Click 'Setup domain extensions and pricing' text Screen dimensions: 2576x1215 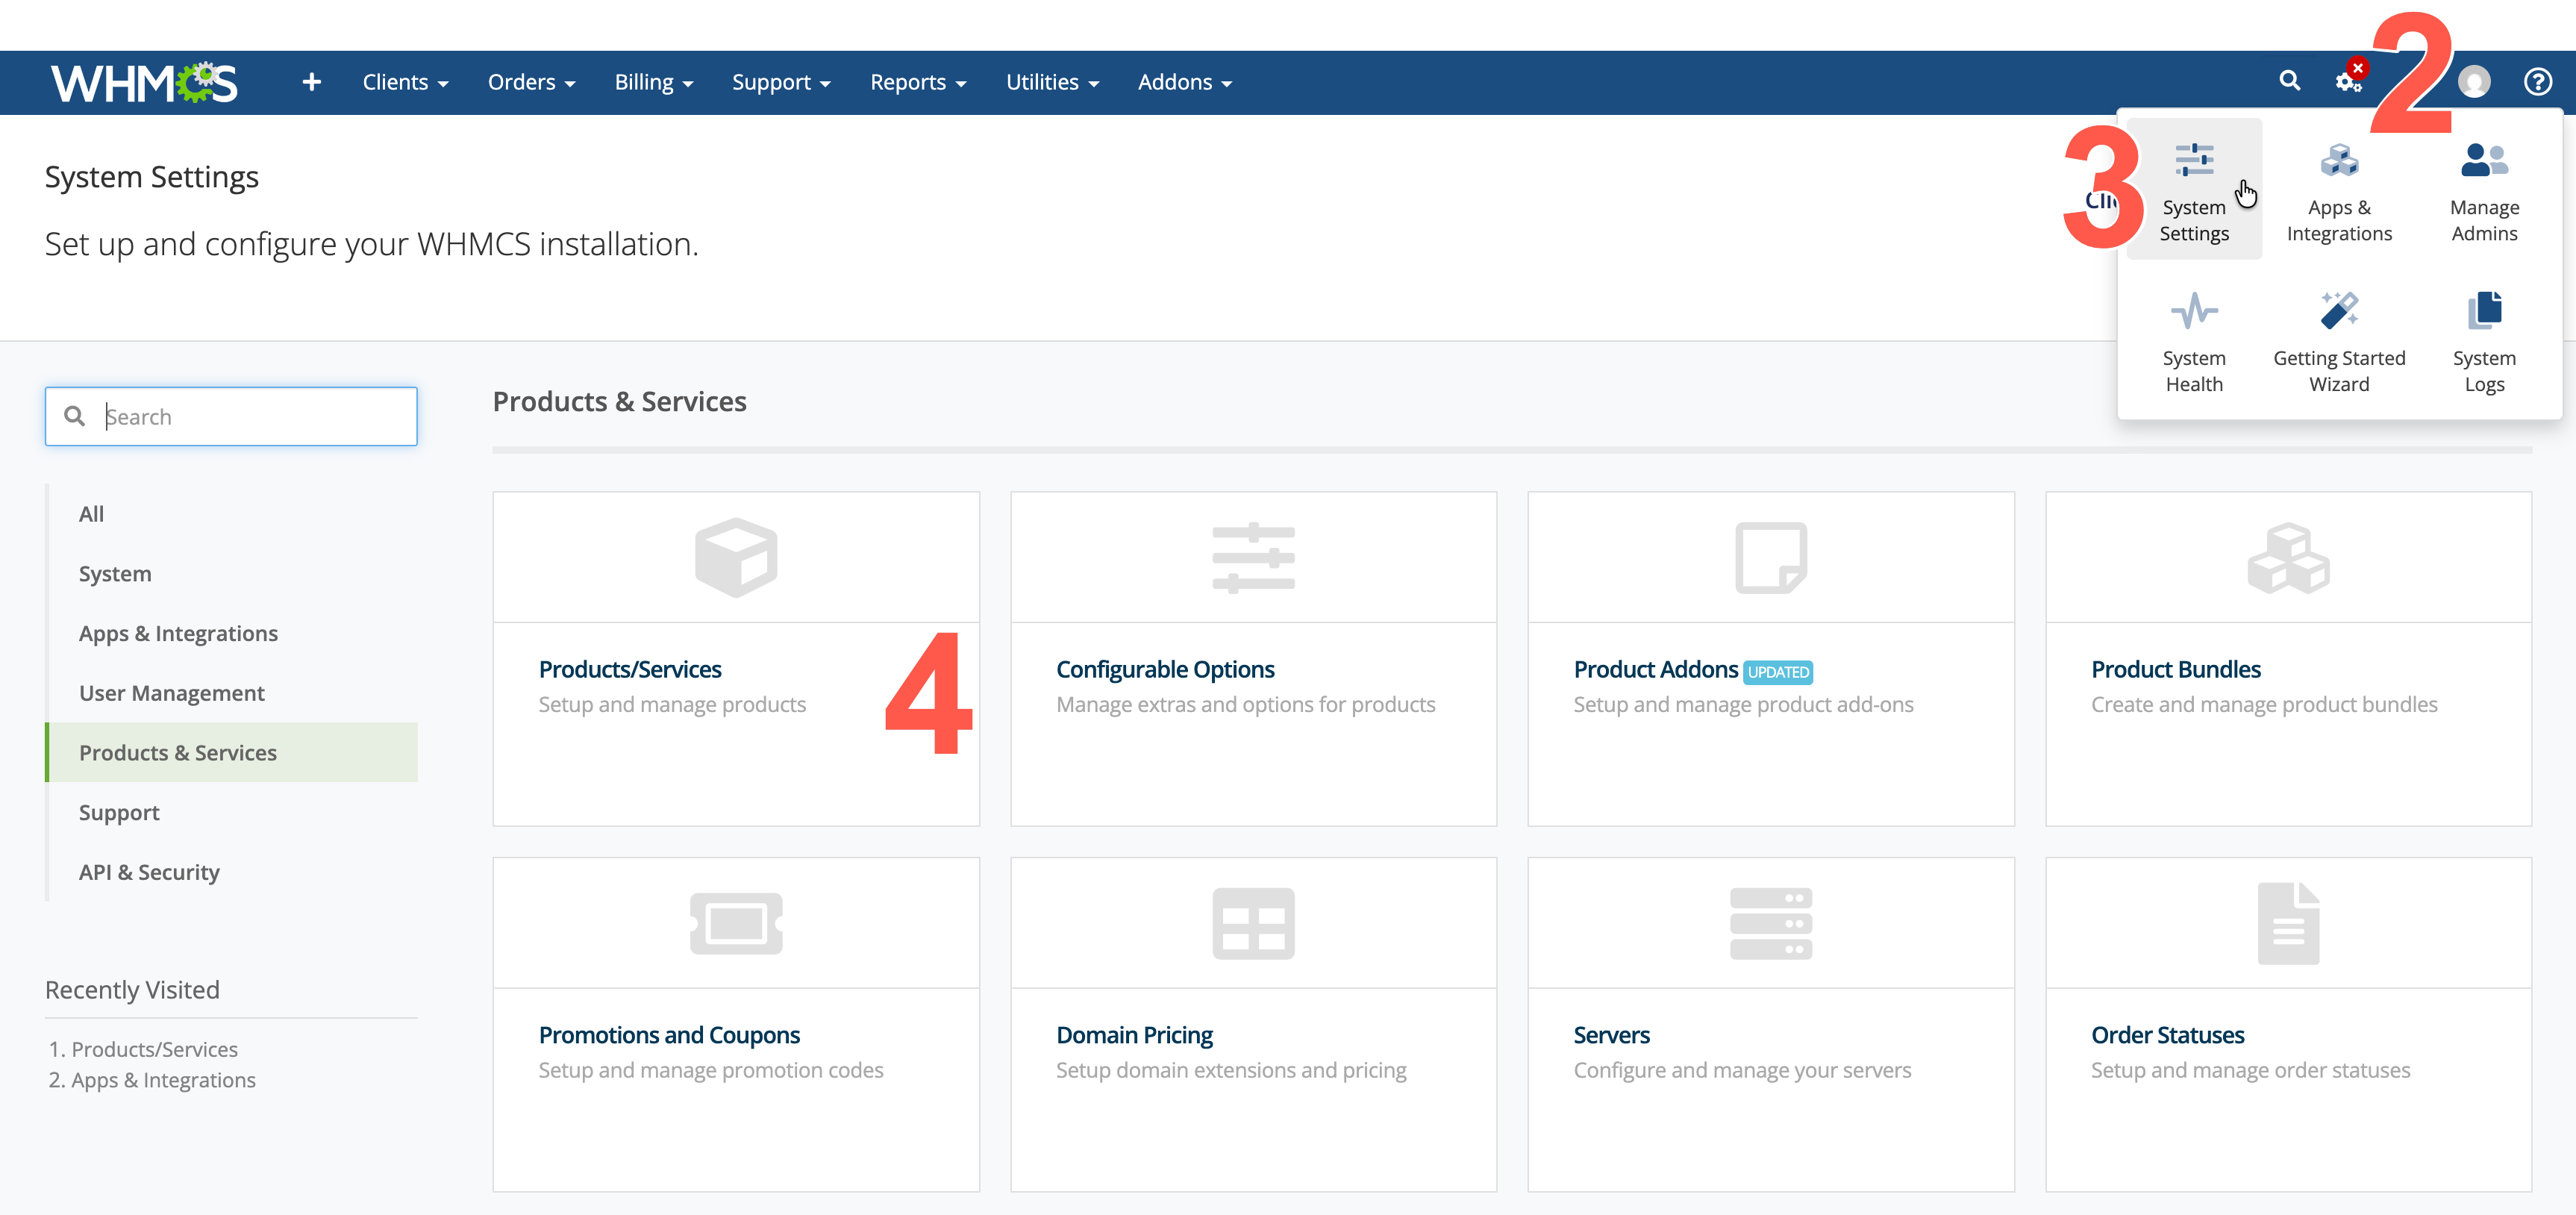coord(1231,1070)
